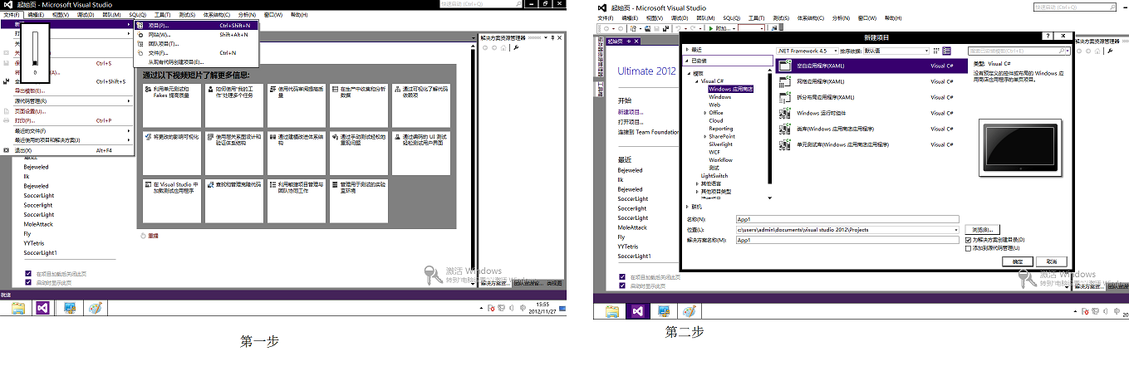Open the 查找和管理克隆代码 video tile
This screenshot has width=1129, height=371.
click(x=234, y=200)
